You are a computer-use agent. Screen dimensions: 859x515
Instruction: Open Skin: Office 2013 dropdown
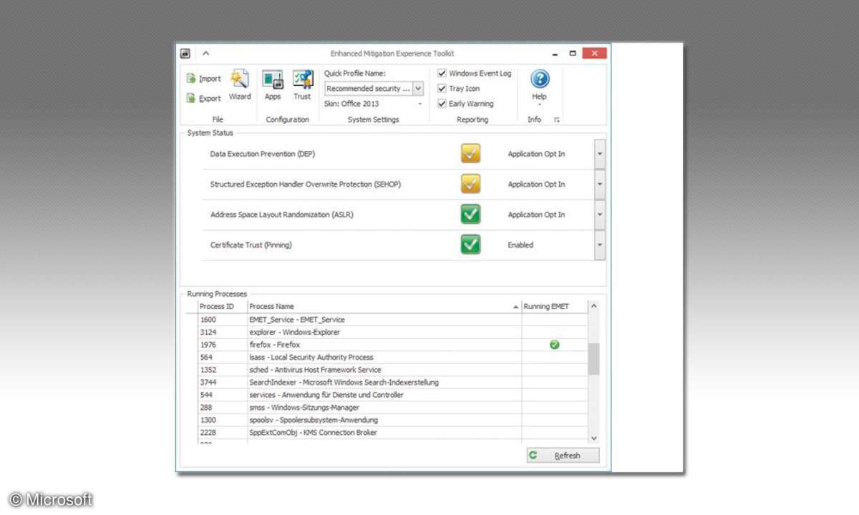tap(419, 104)
